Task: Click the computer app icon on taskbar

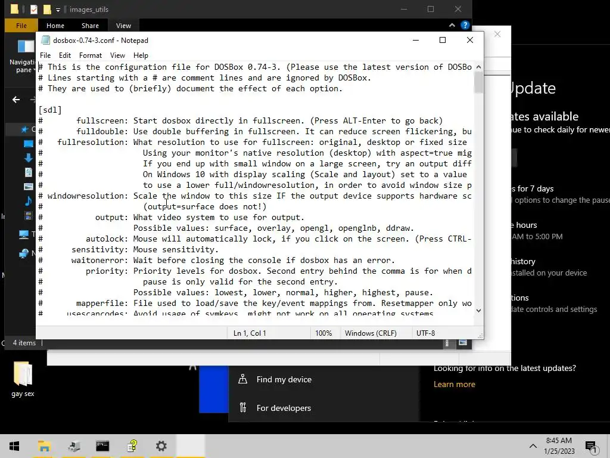Action: 73,446
